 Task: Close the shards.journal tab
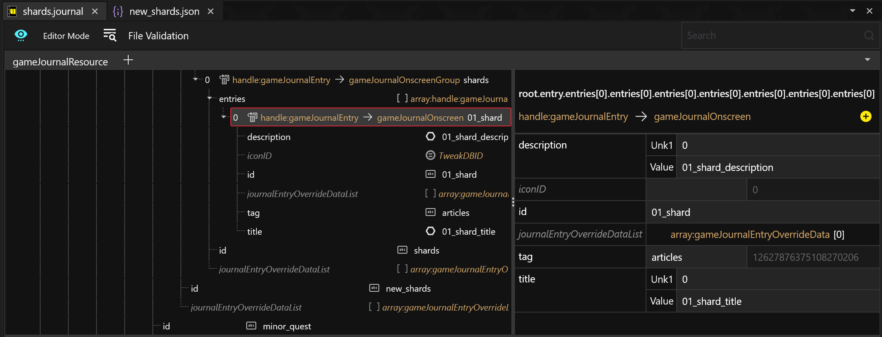click(x=95, y=11)
